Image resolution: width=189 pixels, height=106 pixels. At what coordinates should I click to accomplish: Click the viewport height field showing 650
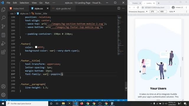(163, 11)
